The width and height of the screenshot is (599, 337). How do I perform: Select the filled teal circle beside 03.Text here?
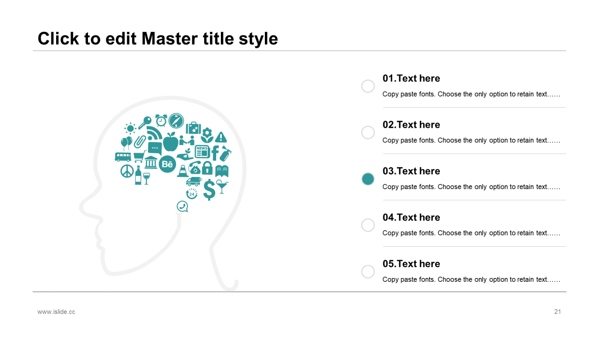click(368, 179)
